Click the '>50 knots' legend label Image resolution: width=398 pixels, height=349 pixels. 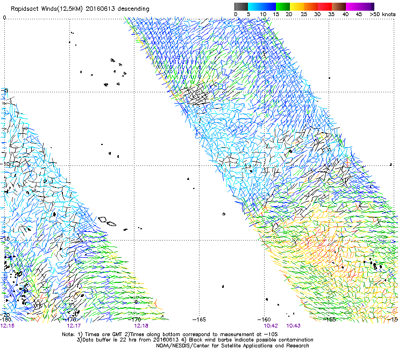pyautogui.click(x=382, y=14)
